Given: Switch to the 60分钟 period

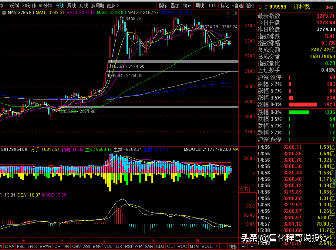Looking at the screenshot, I should pos(45,6).
